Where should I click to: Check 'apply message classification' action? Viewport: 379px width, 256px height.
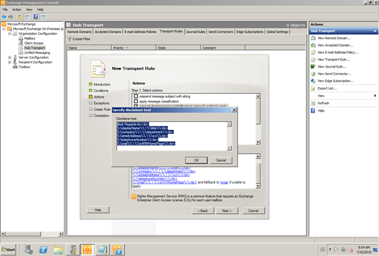136,101
